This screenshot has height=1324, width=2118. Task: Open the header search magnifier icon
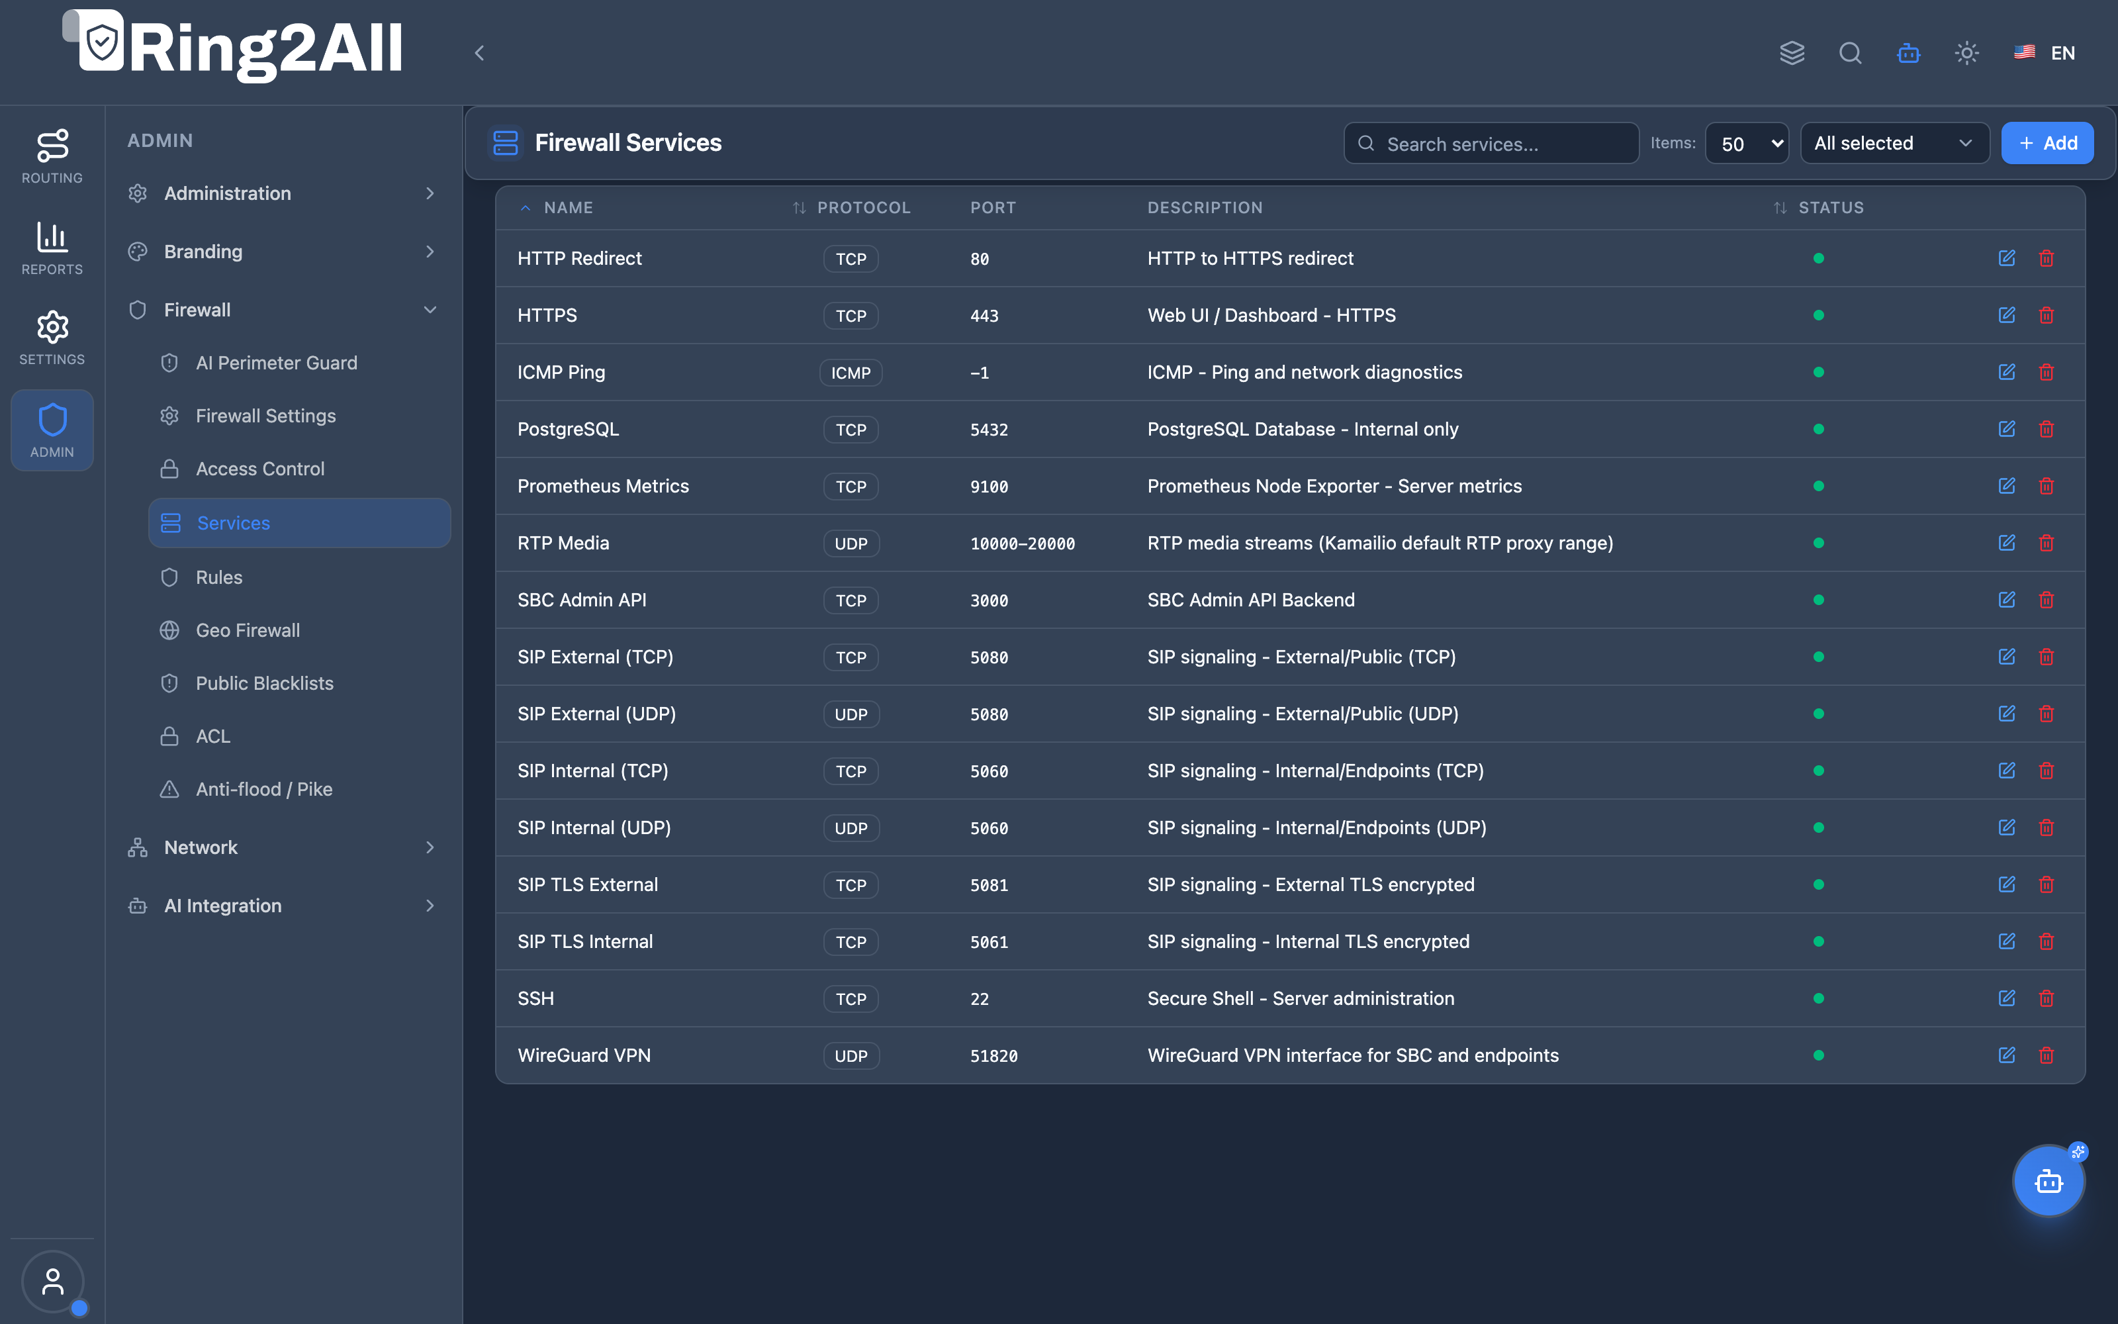[1850, 54]
